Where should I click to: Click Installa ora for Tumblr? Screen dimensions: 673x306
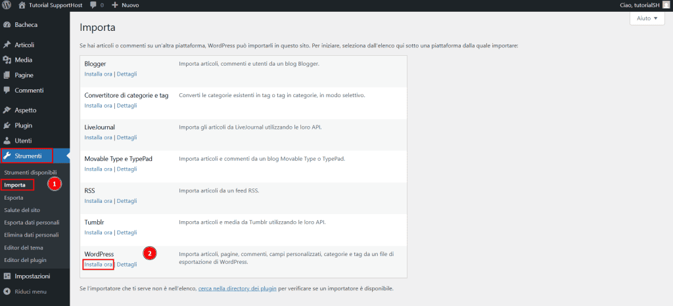point(99,232)
